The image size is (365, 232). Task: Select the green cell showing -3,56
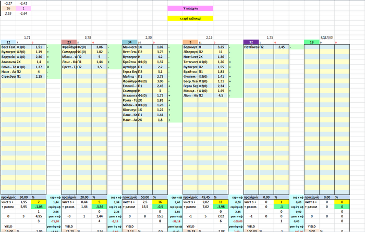100,206
